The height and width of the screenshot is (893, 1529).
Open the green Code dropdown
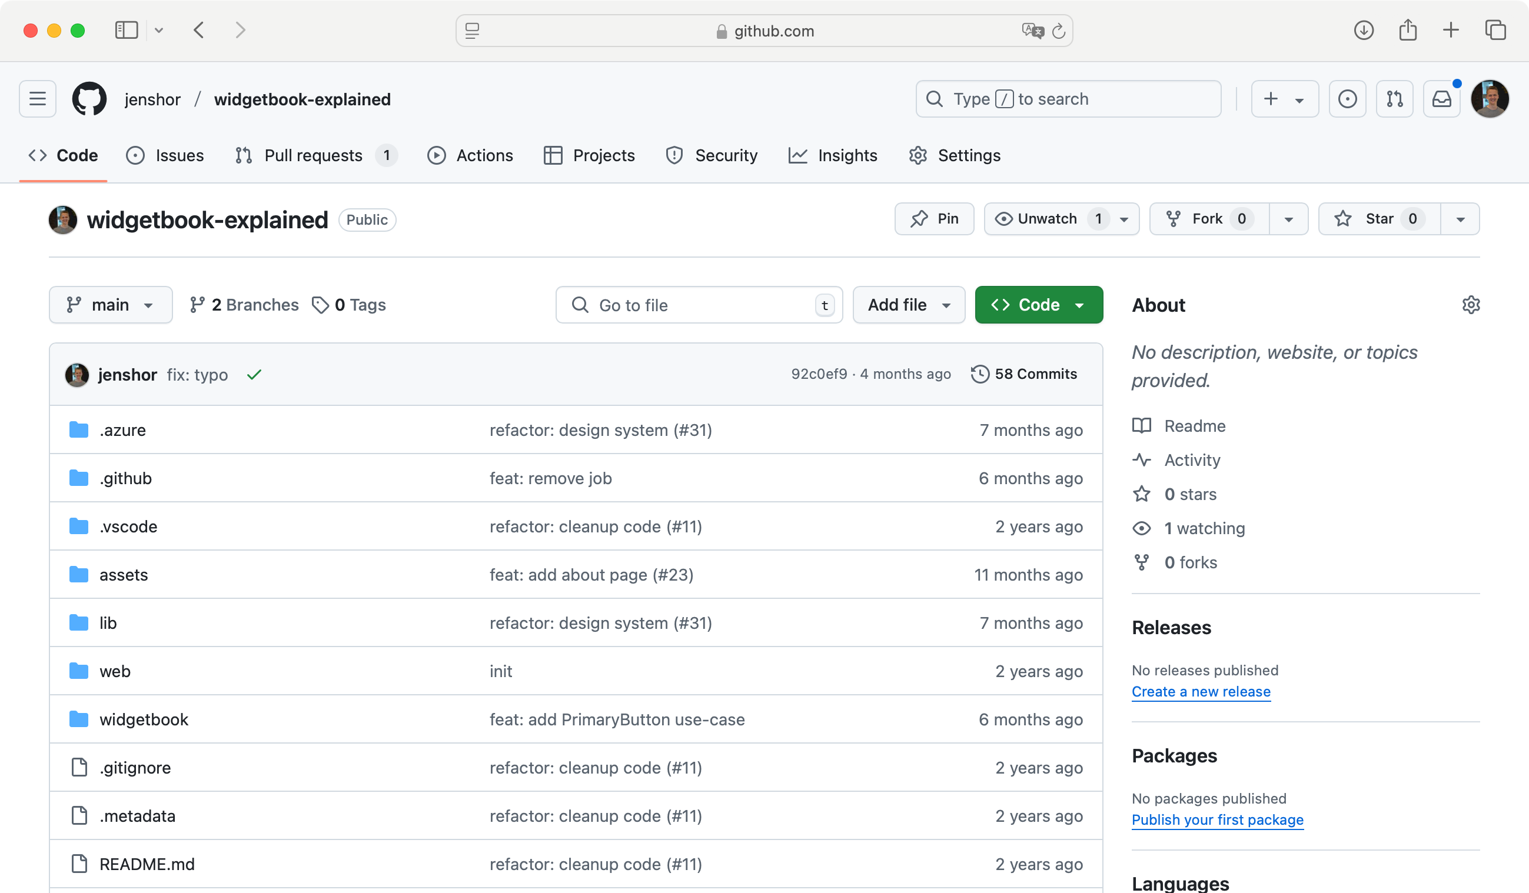coord(1038,305)
